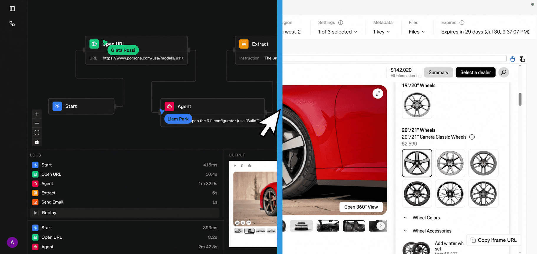Select the touch hand control icon
Screen dimensions: 537x254
coord(522,59)
